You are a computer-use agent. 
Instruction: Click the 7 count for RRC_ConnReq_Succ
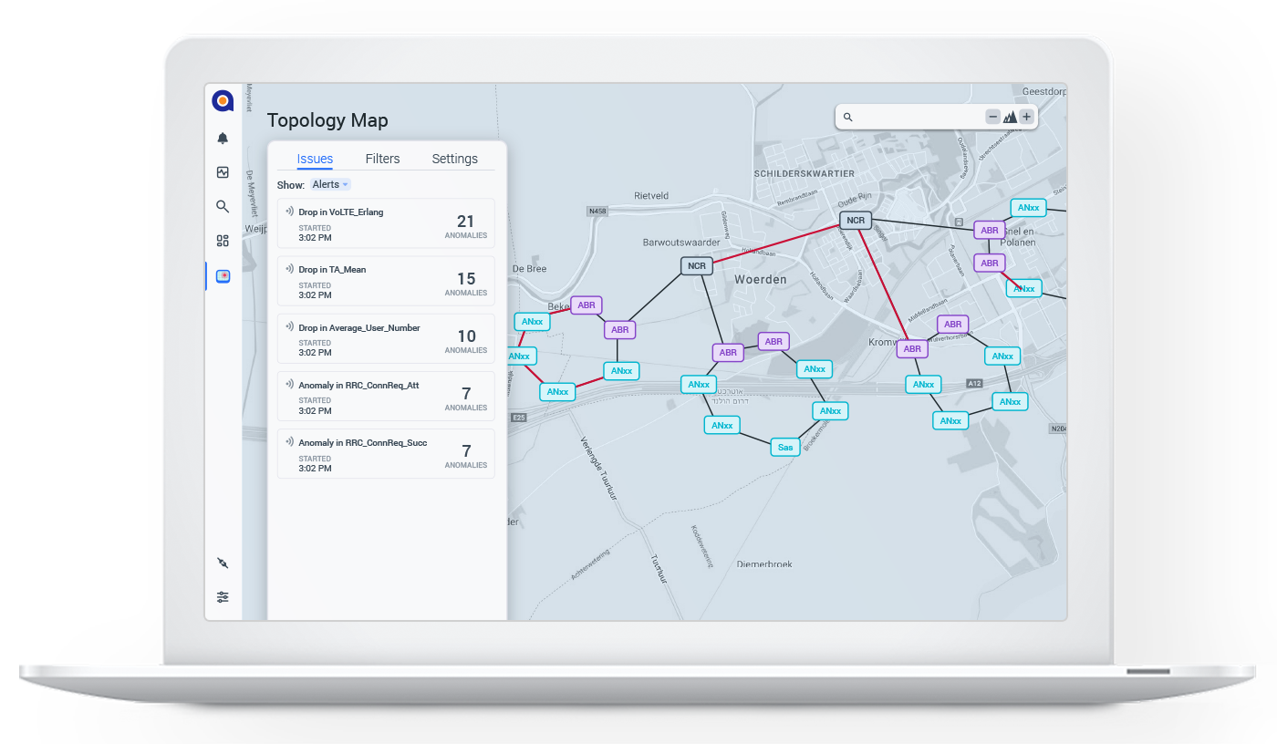(x=466, y=451)
